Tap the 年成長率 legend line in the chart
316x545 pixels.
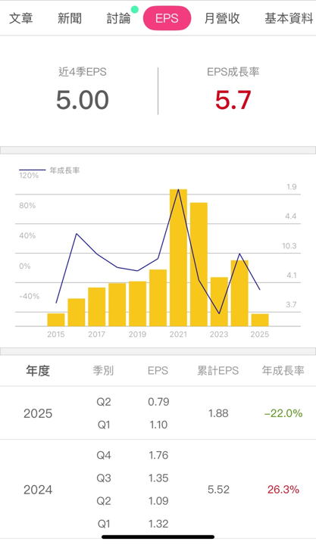(33, 170)
